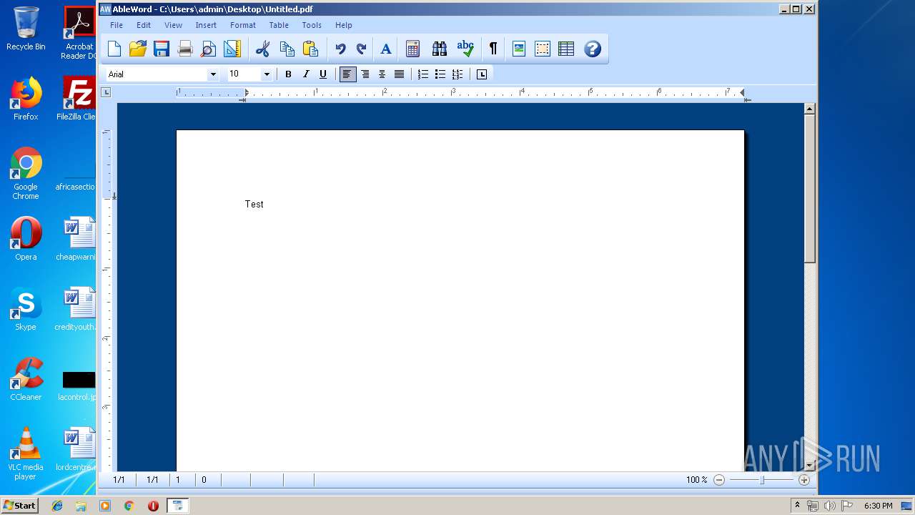Viewport: 915px width, 515px height.
Task: Open Internet Explorer from the taskbar
Action: (57, 506)
